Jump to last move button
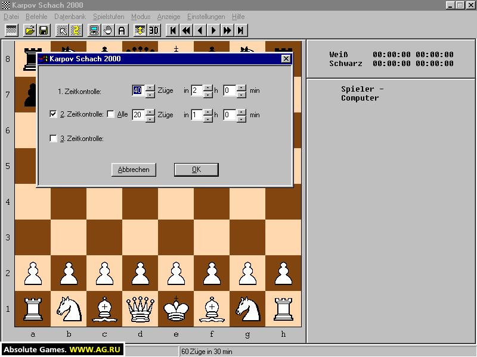Image resolution: width=477 pixels, height=357 pixels. pyautogui.click(x=241, y=30)
